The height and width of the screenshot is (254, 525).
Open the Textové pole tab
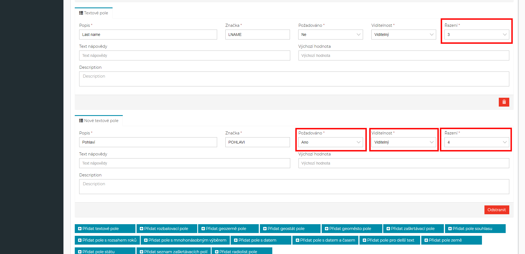click(x=94, y=13)
